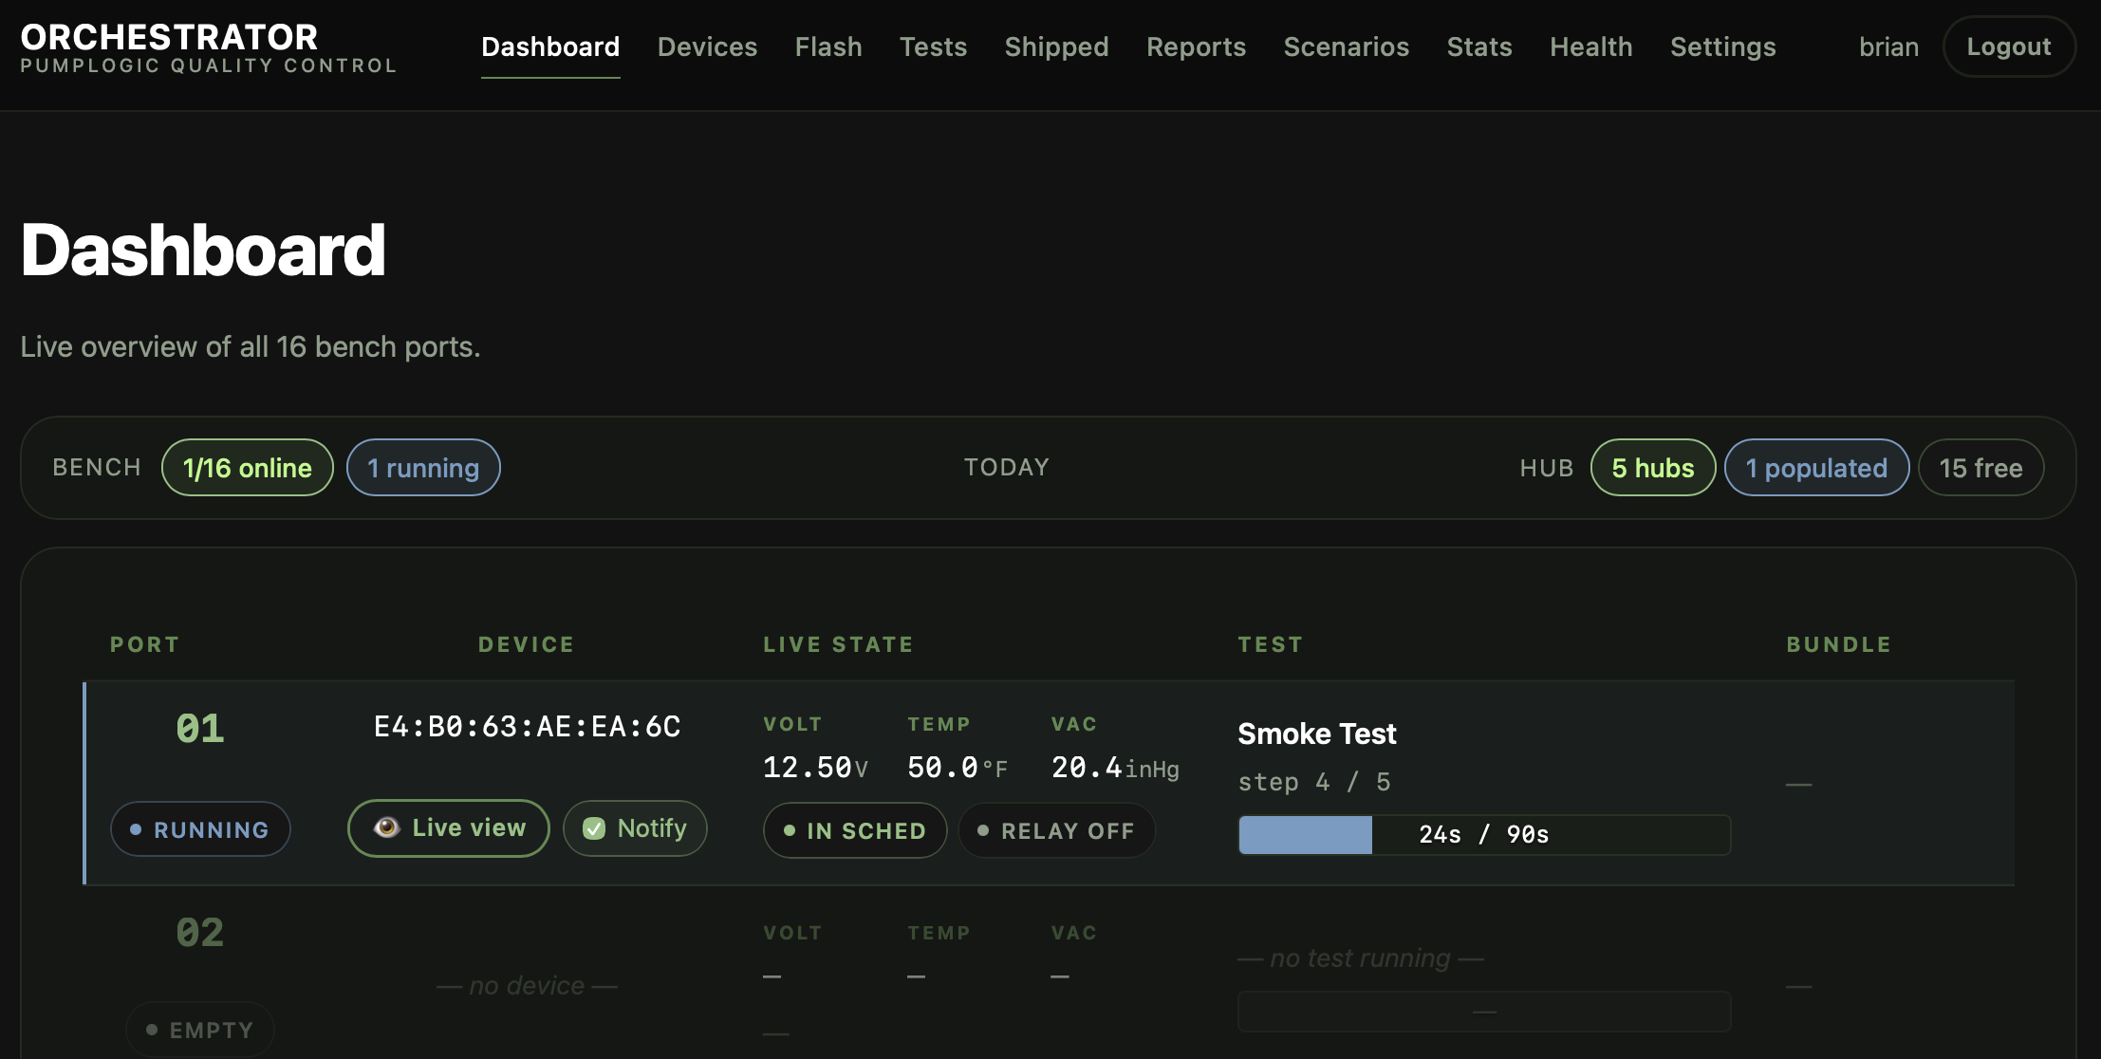Click the DEVICE column header
Image resolution: width=2101 pixels, height=1059 pixels.
click(527, 644)
